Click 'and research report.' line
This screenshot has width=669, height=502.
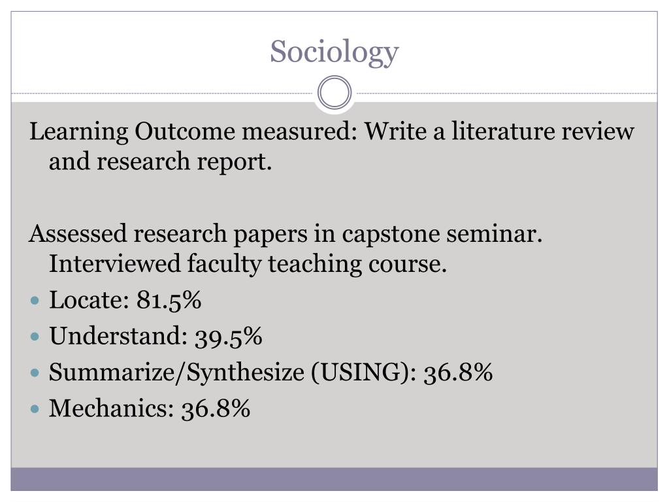160,161
